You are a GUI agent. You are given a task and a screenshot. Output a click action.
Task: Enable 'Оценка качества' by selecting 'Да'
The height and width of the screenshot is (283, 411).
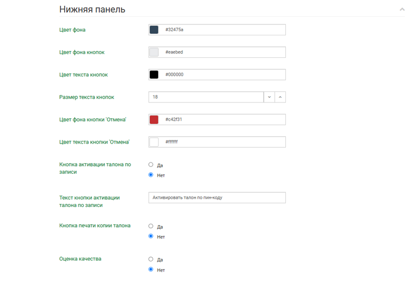(x=151, y=259)
